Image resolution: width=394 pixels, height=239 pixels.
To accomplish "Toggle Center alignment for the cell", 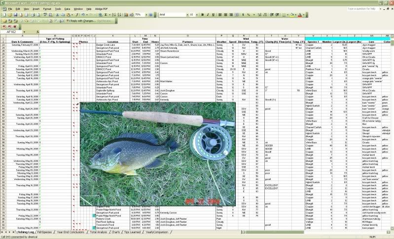I will pos(226,15).
